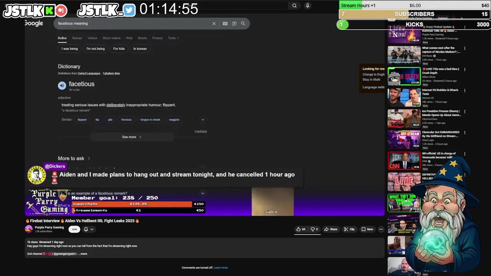
Task: Switch to the Books search tab
Action: click(142, 38)
